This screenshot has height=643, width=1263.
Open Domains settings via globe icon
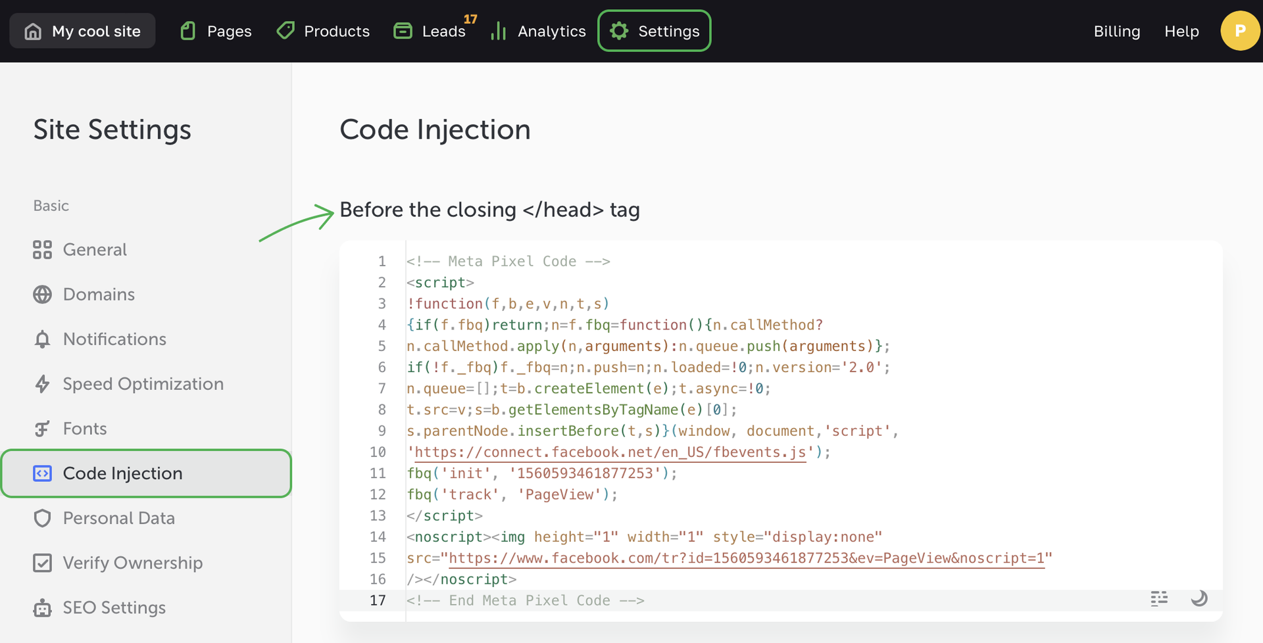click(x=42, y=295)
